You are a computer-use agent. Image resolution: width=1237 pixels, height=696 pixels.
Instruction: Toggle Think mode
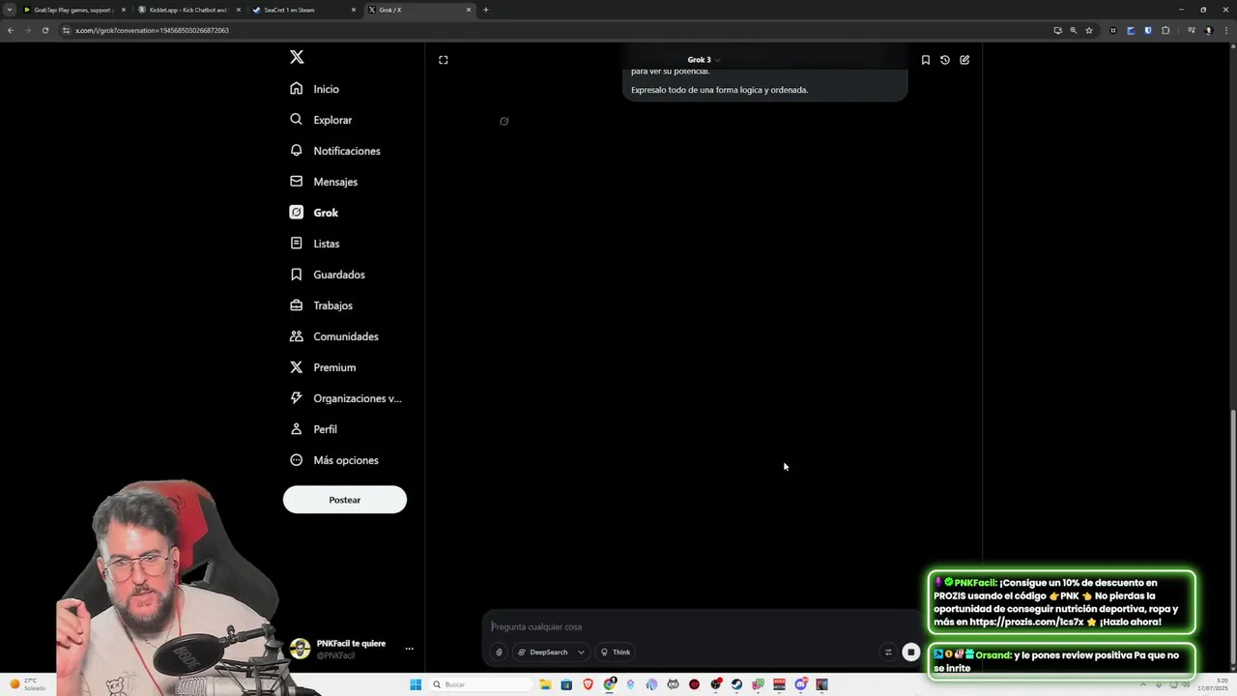click(616, 652)
